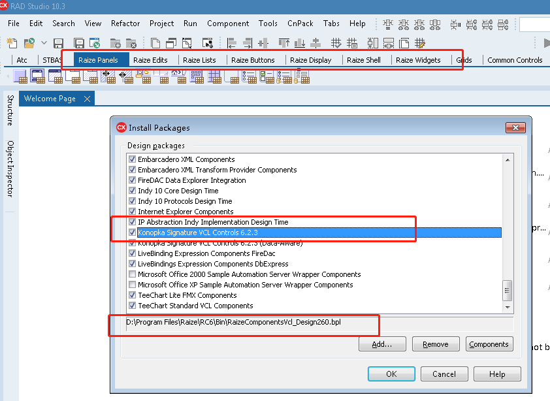Confirm with the OK button
This screenshot has width=550, height=401.
[391, 374]
